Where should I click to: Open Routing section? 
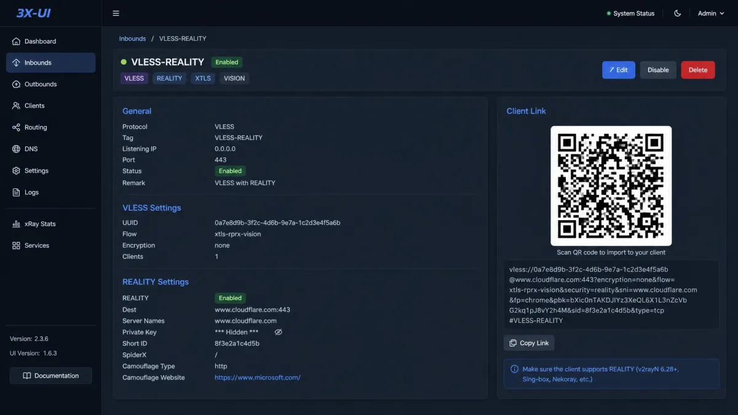[51, 127]
